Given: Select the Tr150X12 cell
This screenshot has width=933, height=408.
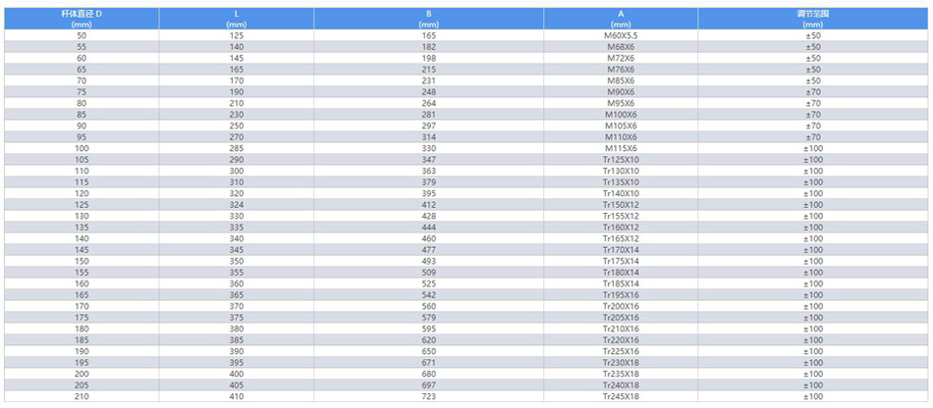Looking at the screenshot, I should pyautogui.click(x=621, y=205).
